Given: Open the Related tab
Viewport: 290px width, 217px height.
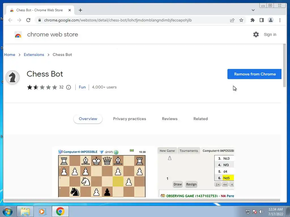Looking at the screenshot, I should [x=201, y=119].
